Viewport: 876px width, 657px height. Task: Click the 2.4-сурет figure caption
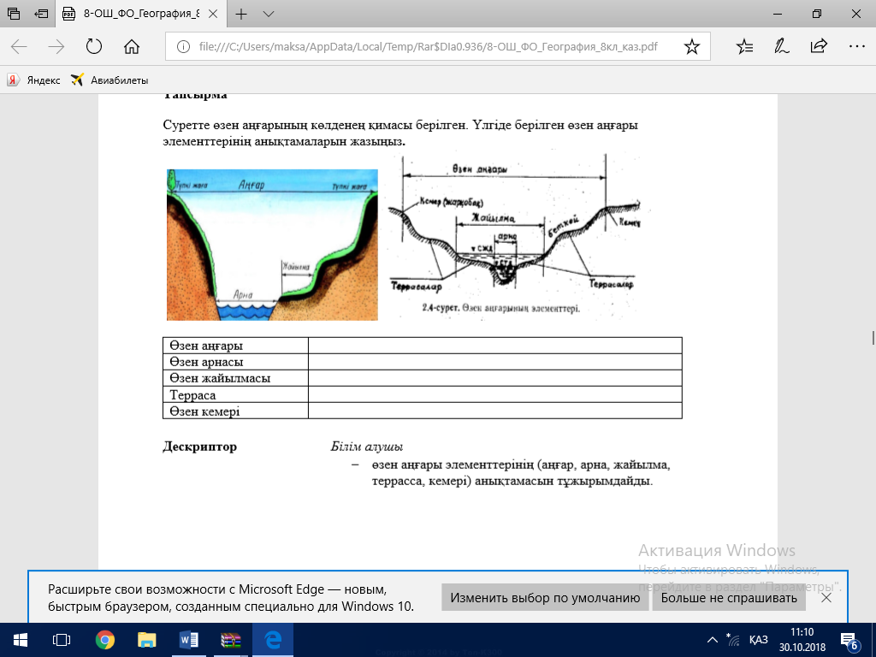click(x=501, y=308)
